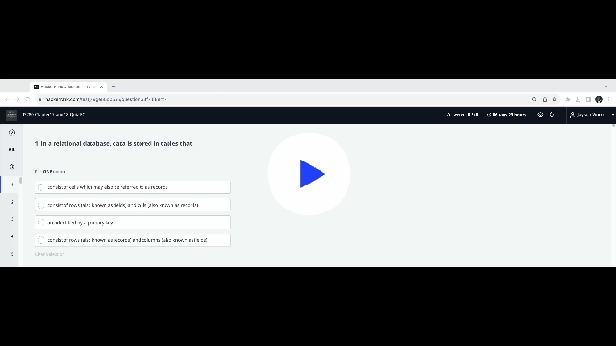Select question 1 in the sidebar

[12, 185]
